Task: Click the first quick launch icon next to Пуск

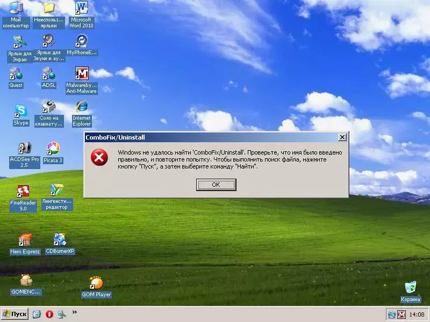Action: 37,314
